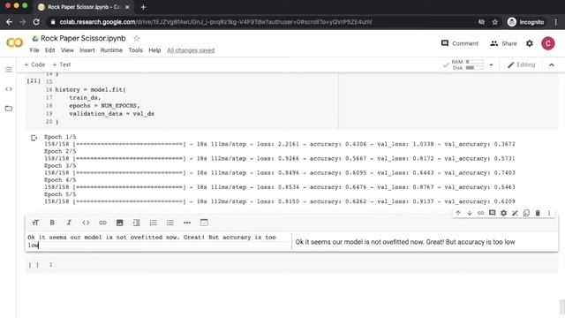Insert a horizontal rule

187,223
